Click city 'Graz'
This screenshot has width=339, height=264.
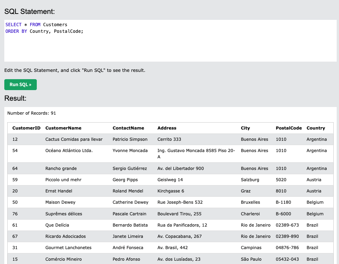[x=246, y=191]
